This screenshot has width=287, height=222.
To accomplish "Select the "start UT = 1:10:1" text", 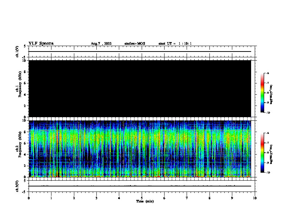I will [175, 44].
